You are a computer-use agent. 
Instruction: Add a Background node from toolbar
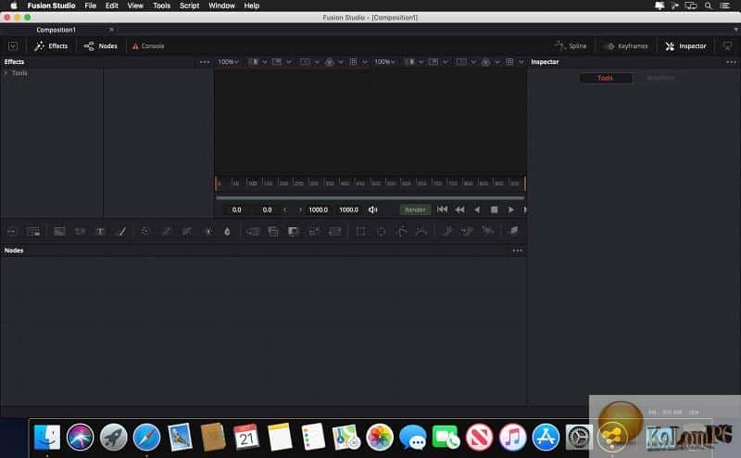pyautogui.click(x=59, y=232)
